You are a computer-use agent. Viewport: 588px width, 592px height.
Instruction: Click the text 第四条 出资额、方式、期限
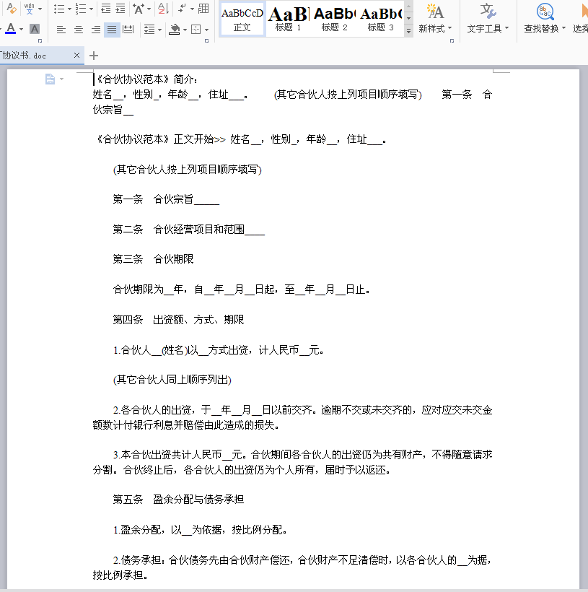pos(178,320)
